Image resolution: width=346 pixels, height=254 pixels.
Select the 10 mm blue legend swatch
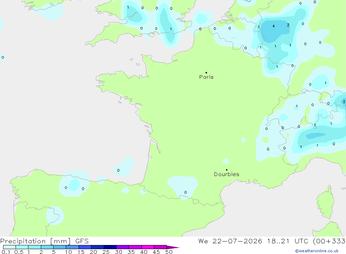[72, 247]
